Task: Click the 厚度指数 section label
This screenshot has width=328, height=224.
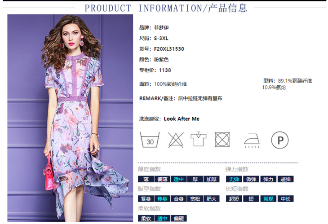Action: pos(149,169)
